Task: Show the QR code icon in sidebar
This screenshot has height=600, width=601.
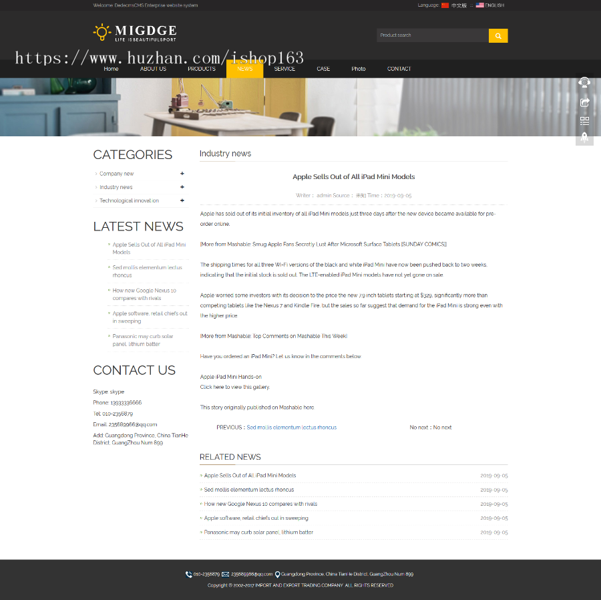Action: pyautogui.click(x=584, y=121)
